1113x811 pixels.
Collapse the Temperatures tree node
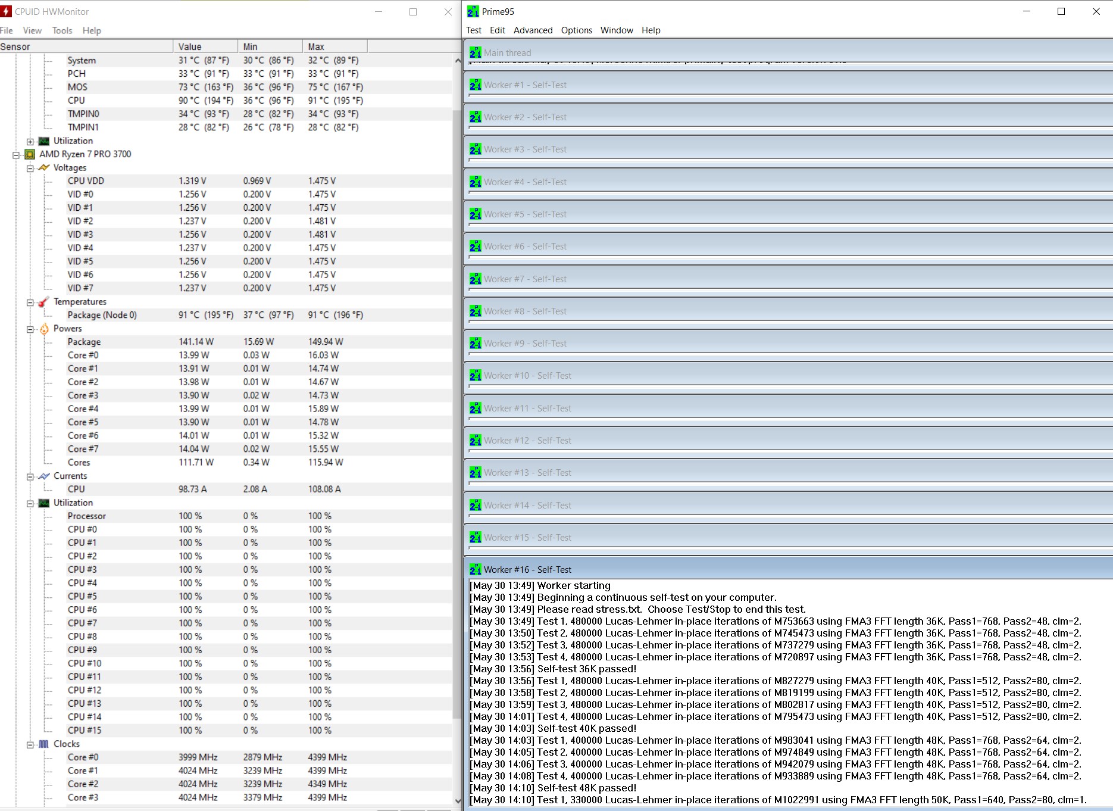click(x=30, y=302)
